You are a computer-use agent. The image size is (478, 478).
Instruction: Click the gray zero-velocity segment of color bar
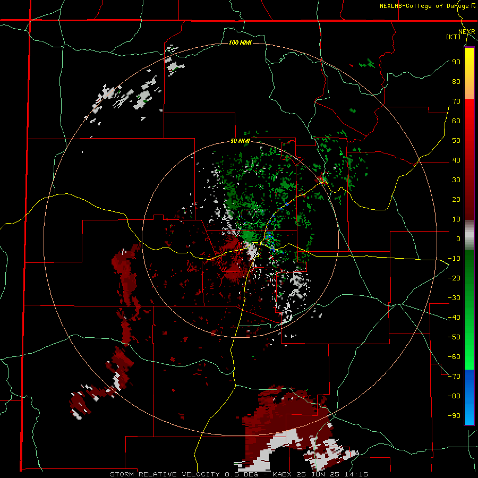pyautogui.click(x=469, y=235)
